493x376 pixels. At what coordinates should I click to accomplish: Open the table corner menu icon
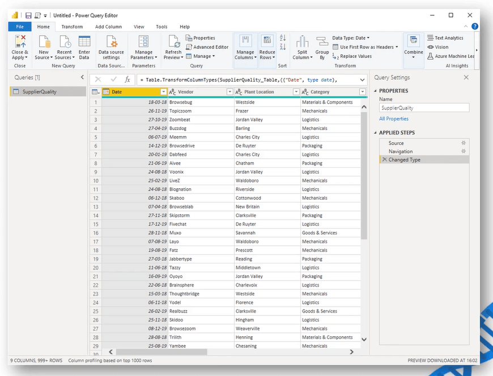pos(96,92)
